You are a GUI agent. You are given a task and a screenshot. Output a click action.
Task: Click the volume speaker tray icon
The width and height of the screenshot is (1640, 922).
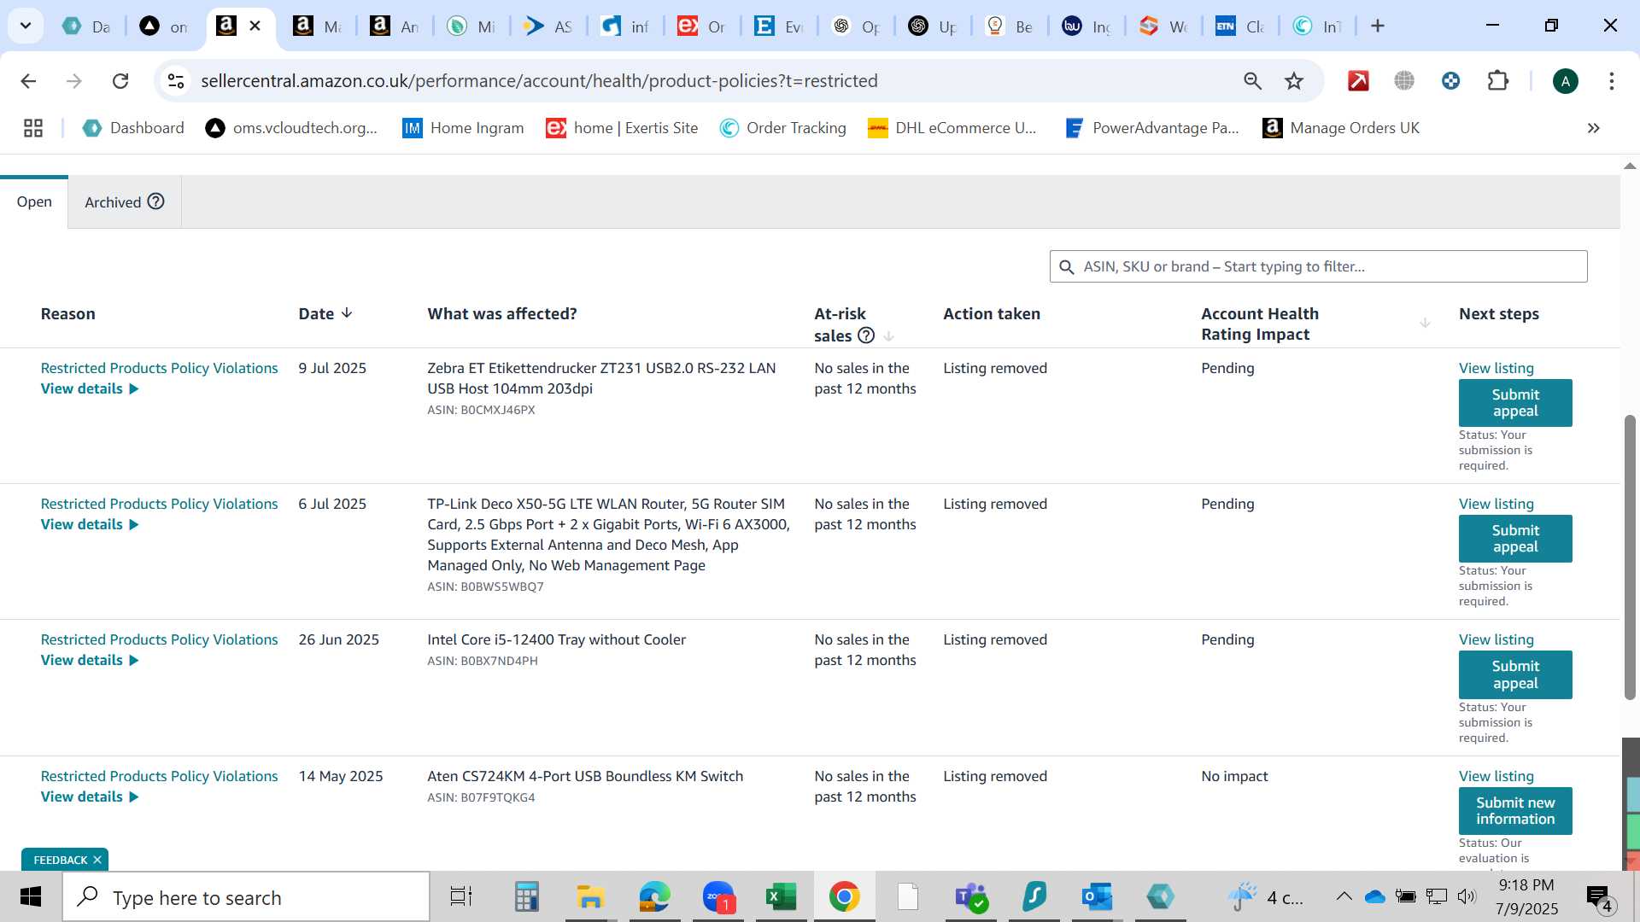[x=1467, y=896]
